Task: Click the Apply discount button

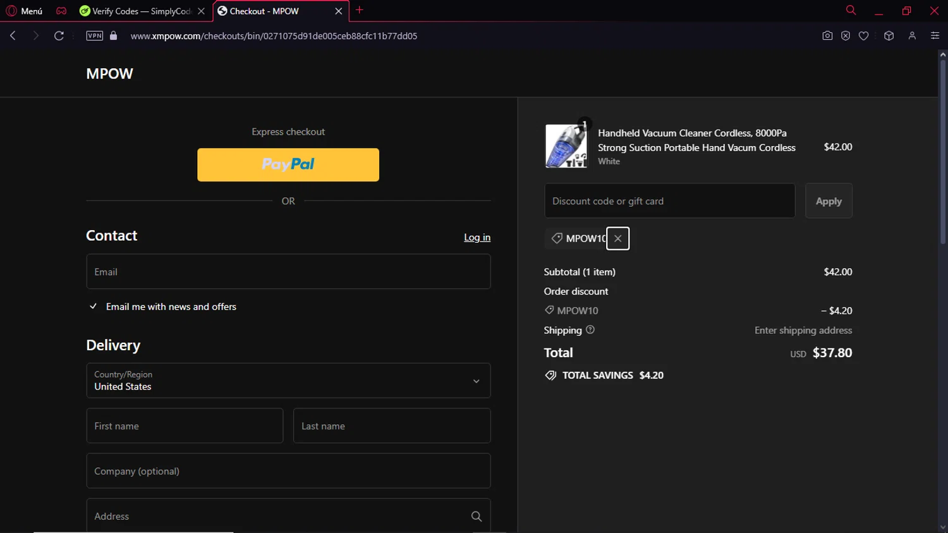Action: tap(829, 201)
